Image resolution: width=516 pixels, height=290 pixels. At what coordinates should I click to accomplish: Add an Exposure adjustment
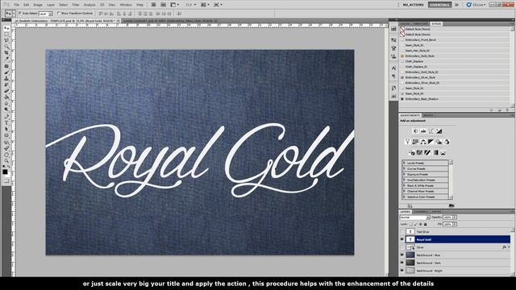tap(439, 131)
